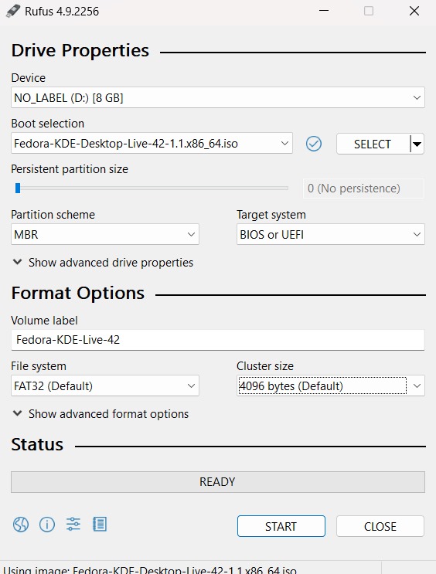Open the language selection globe icon
Image resolution: width=436 pixels, height=574 pixels.
21,525
